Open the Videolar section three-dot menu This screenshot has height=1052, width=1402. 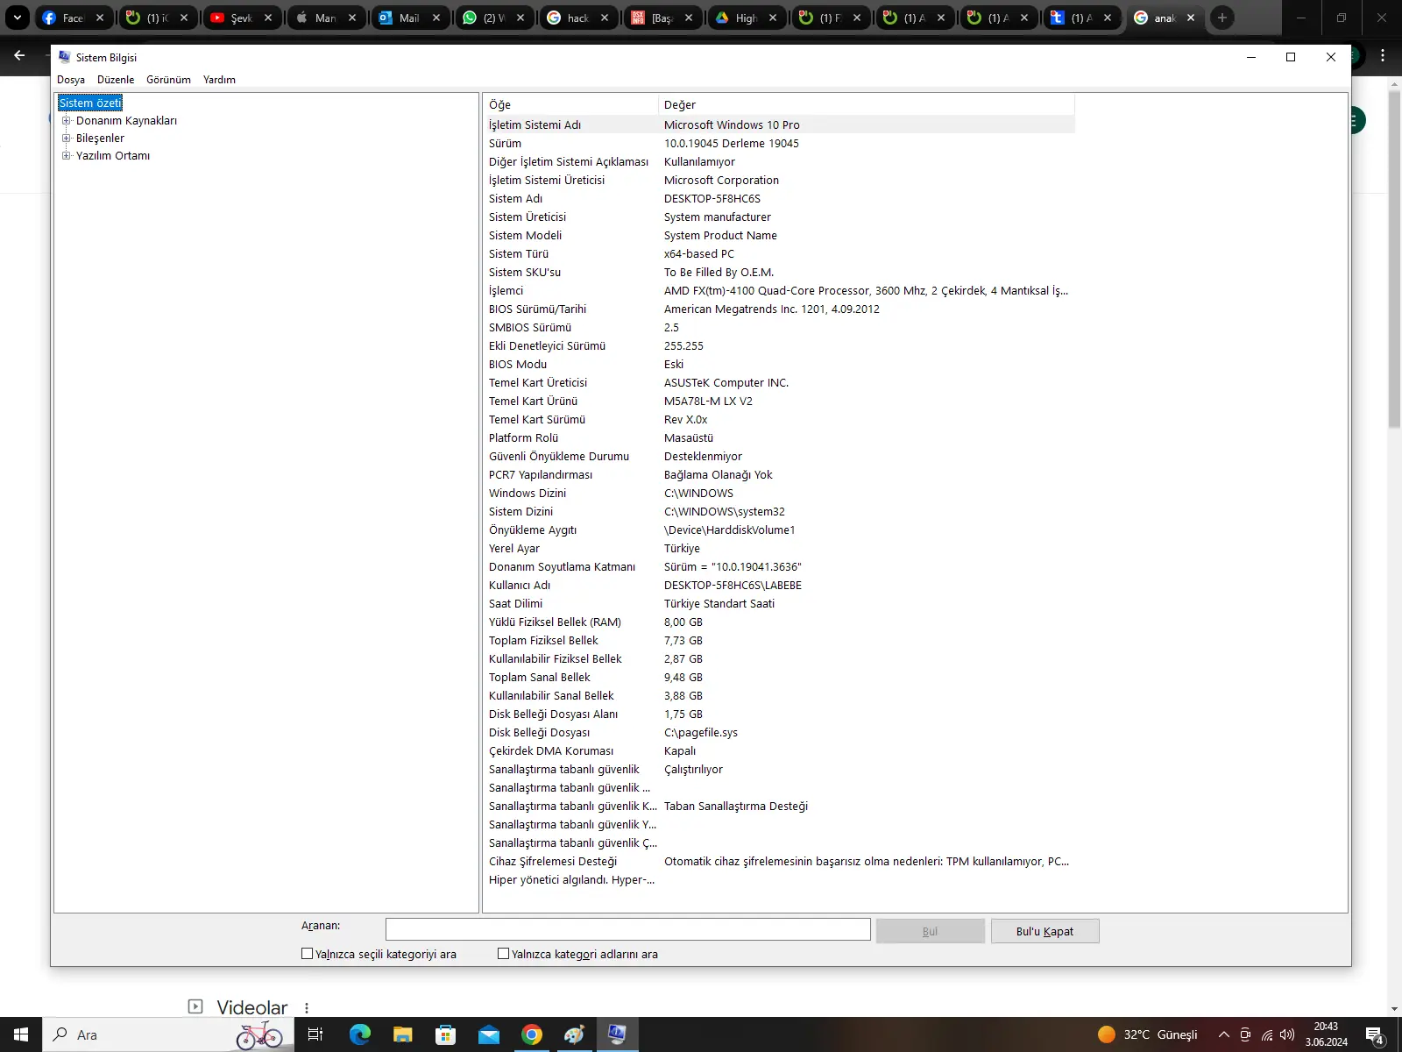point(307,1008)
